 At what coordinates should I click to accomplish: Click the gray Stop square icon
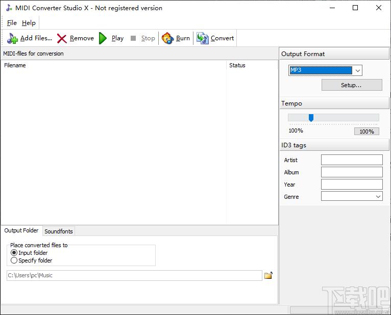coord(133,38)
